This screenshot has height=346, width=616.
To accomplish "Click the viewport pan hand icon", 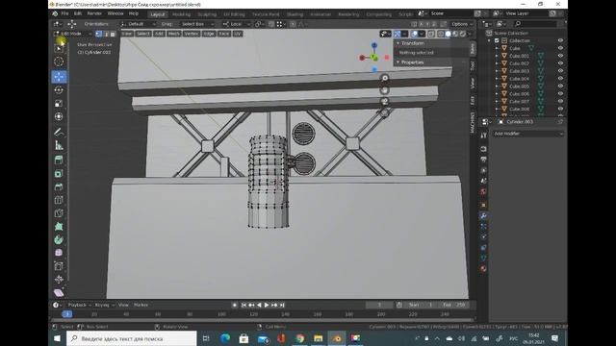I will tap(385, 90).
